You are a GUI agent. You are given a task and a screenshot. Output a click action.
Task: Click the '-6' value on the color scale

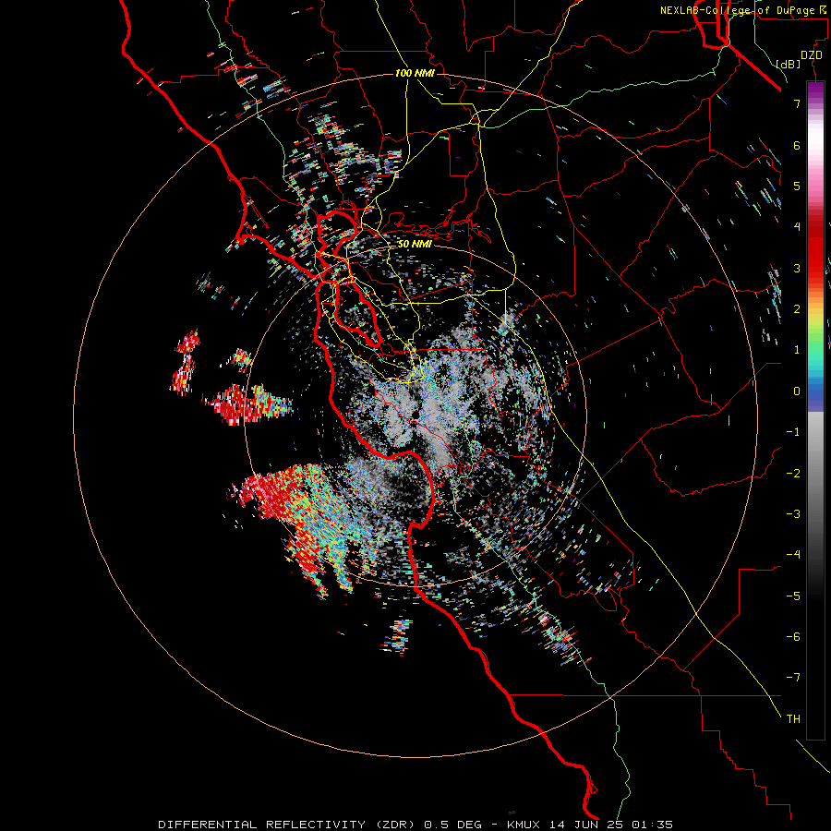(x=793, y=637)
